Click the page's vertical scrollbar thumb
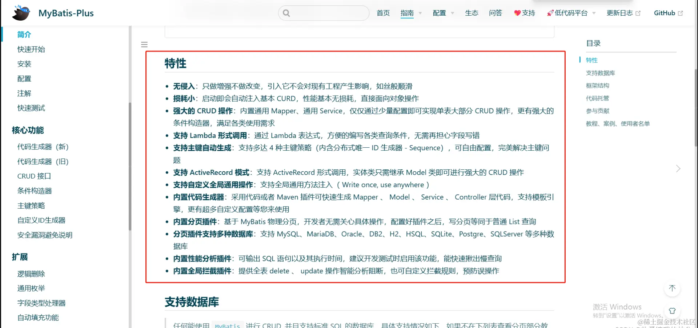This screenshot has width=698, height=328. 696,107
